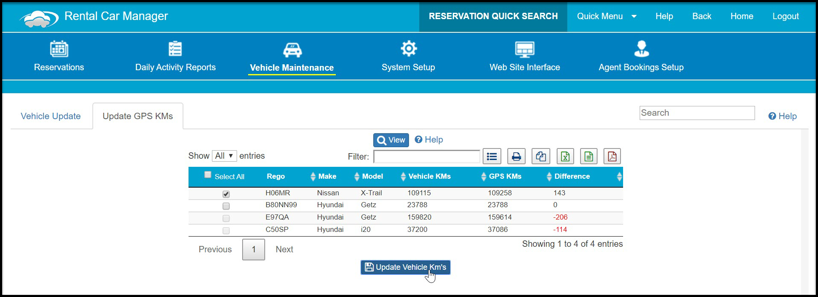Click the blue View button

pyautogui.click(x=391, y=140)
